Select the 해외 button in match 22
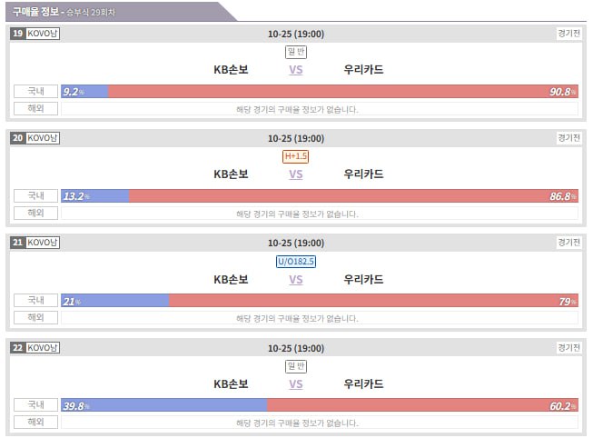 [x=36, y=423]
